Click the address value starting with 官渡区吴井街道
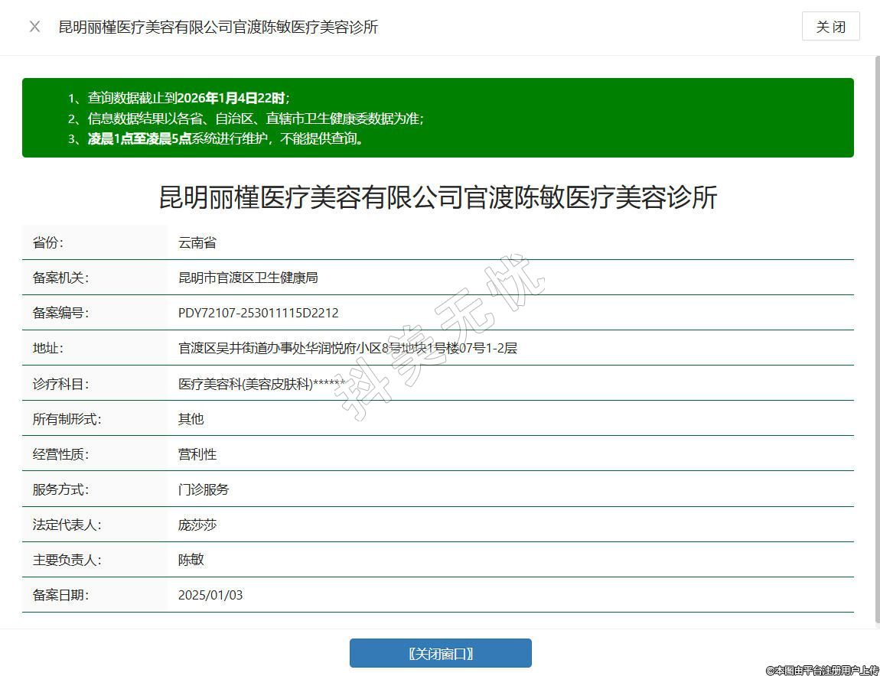 (x=347, y=348)
